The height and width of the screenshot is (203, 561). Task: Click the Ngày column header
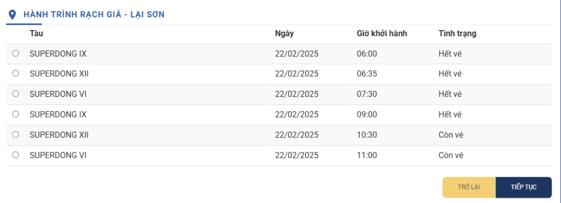(284, 33)
